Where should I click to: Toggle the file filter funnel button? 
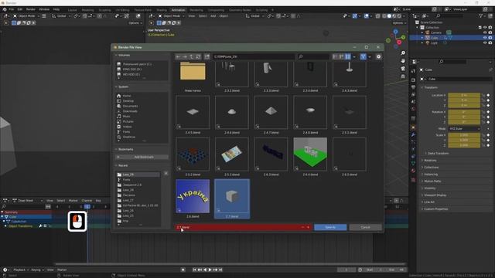coord(363,56)
